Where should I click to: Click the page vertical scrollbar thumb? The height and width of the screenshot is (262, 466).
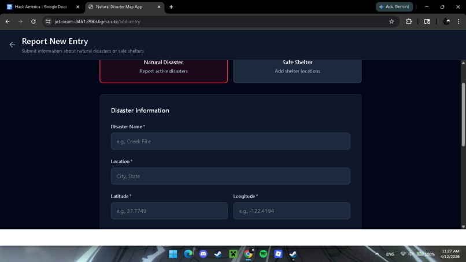click(463, 115)
